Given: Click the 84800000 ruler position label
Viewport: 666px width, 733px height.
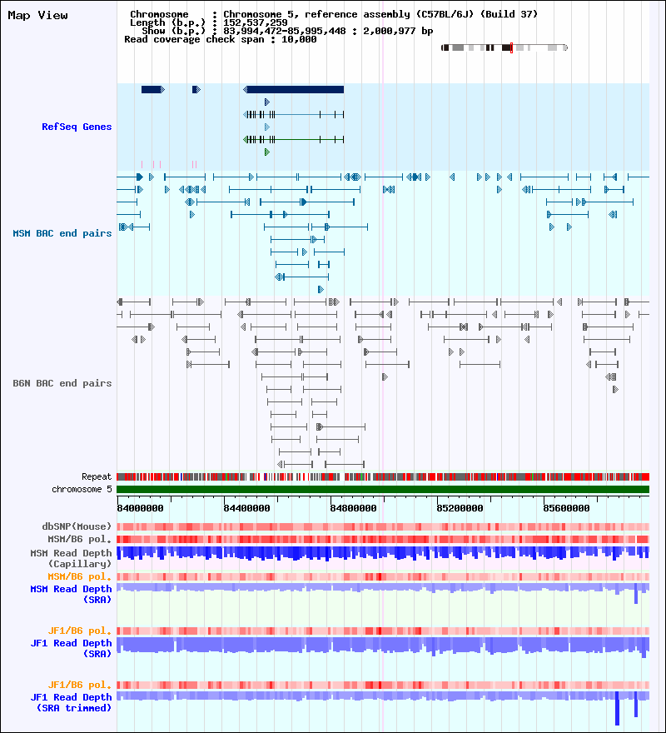Looking at the screenshot, I should point(353,508).
